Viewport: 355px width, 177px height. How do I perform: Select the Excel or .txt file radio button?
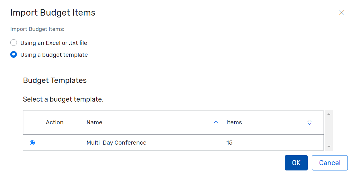point(13,43)
